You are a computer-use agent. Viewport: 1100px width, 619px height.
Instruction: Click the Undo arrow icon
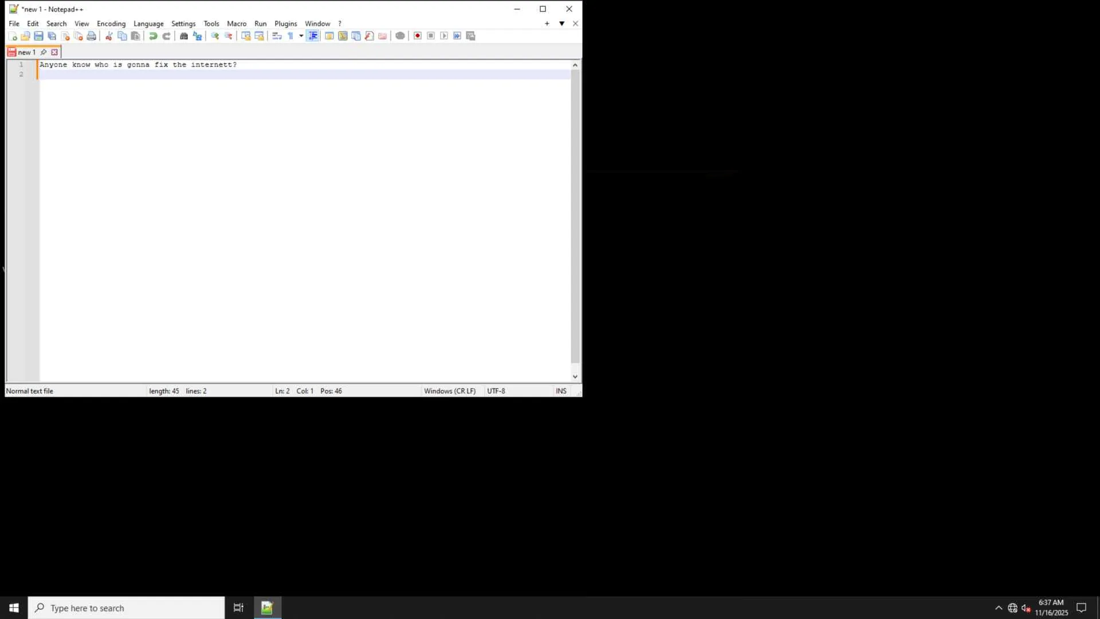(x=153, y=36)
